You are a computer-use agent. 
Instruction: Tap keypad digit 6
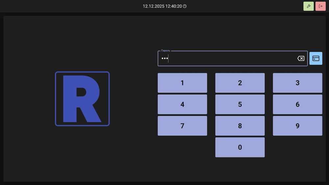297,104
